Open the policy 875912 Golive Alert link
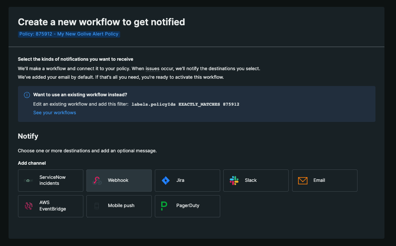 69,34
